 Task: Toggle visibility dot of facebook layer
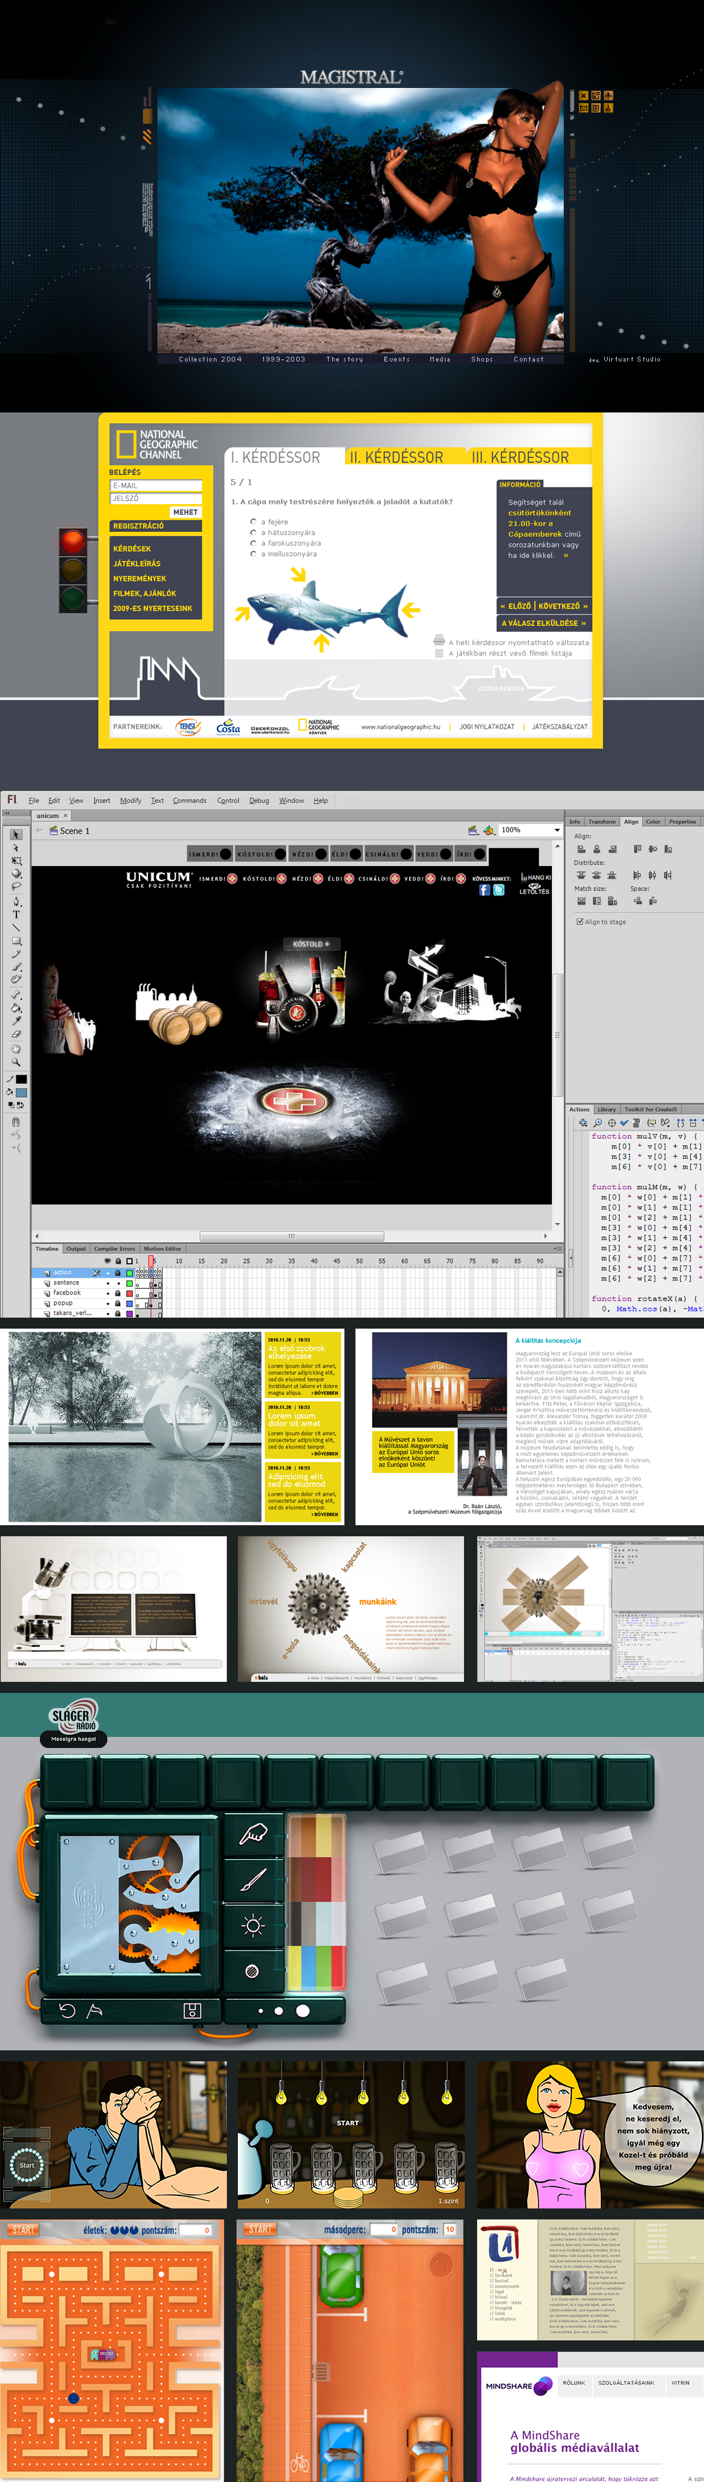(x=108, y=1294)
